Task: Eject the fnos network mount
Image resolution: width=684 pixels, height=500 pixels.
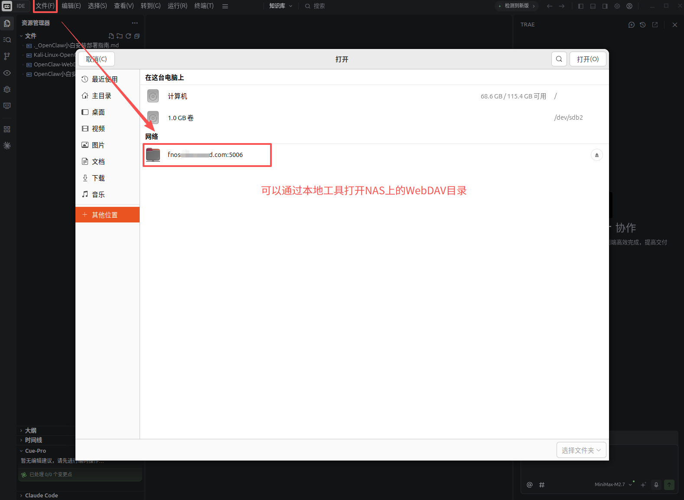Action: pyautogui.click(x=596, y=155)
